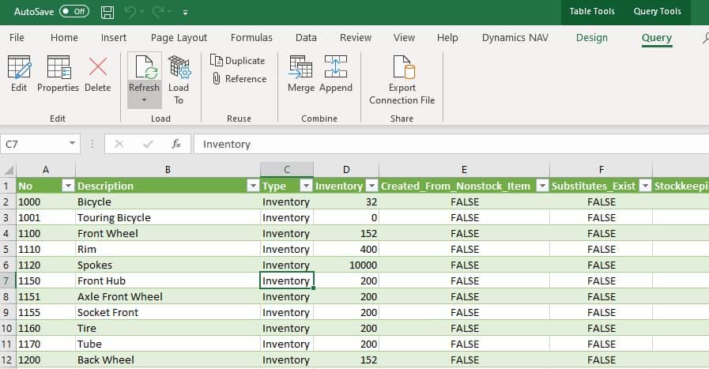Screen dimensions: 709x369
Task: Select cell containing Touring Bicycle
Action: [168, 217]
